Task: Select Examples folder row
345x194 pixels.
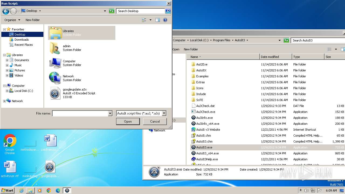Action: point(202,76)
